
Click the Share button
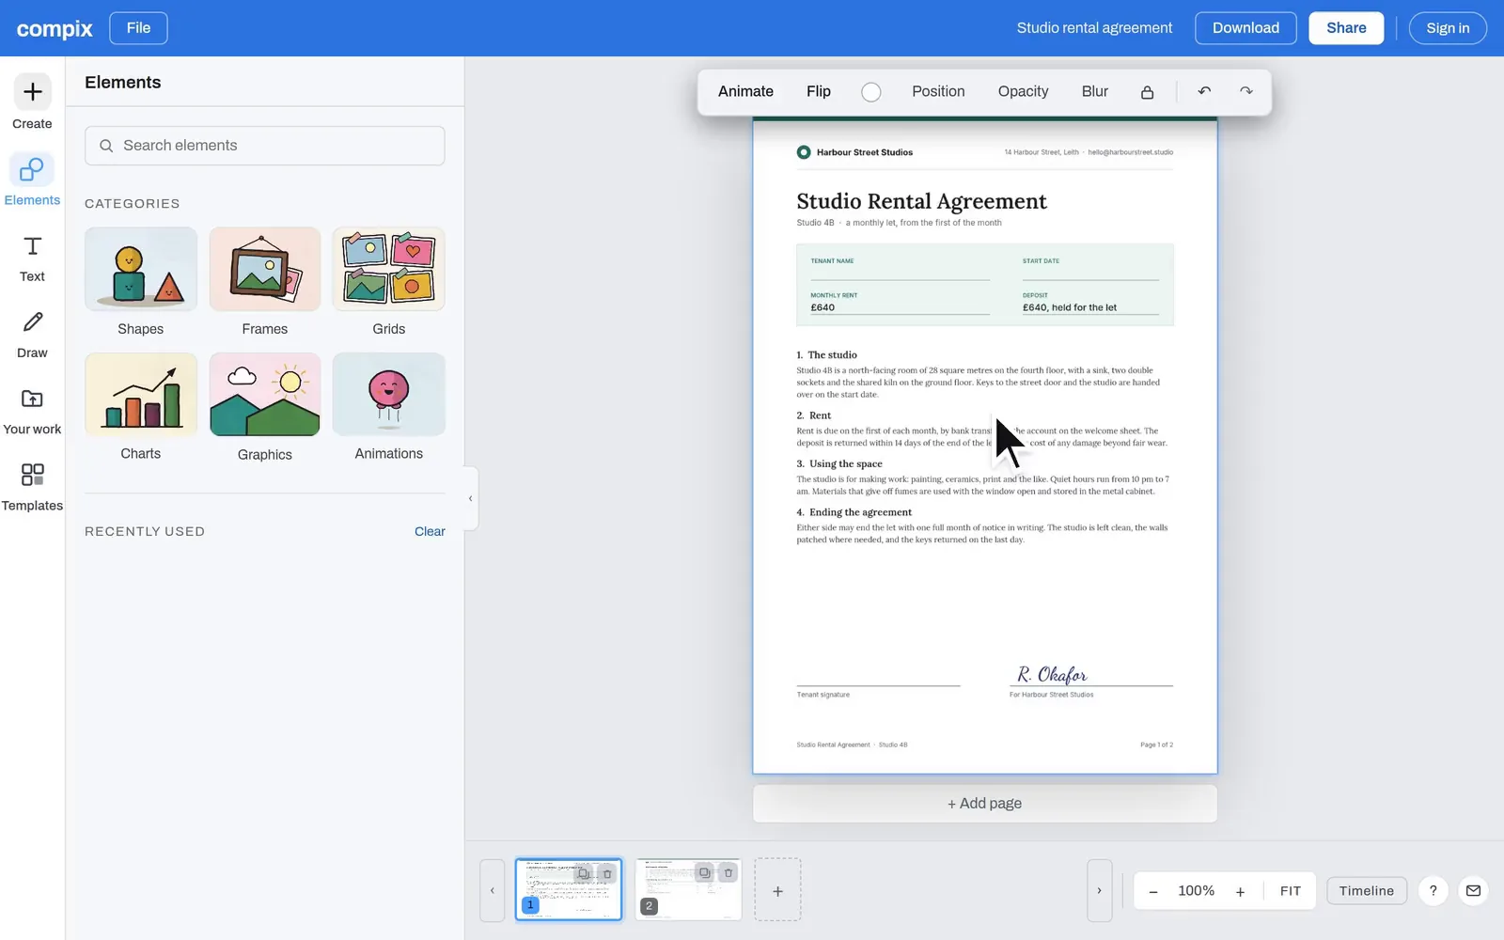coord(1346,28)
